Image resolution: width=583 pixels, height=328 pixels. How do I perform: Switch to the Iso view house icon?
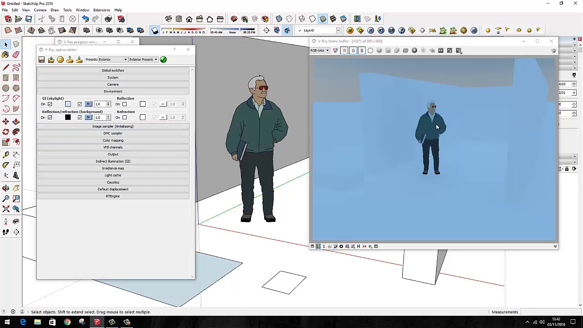pos(169,19)
